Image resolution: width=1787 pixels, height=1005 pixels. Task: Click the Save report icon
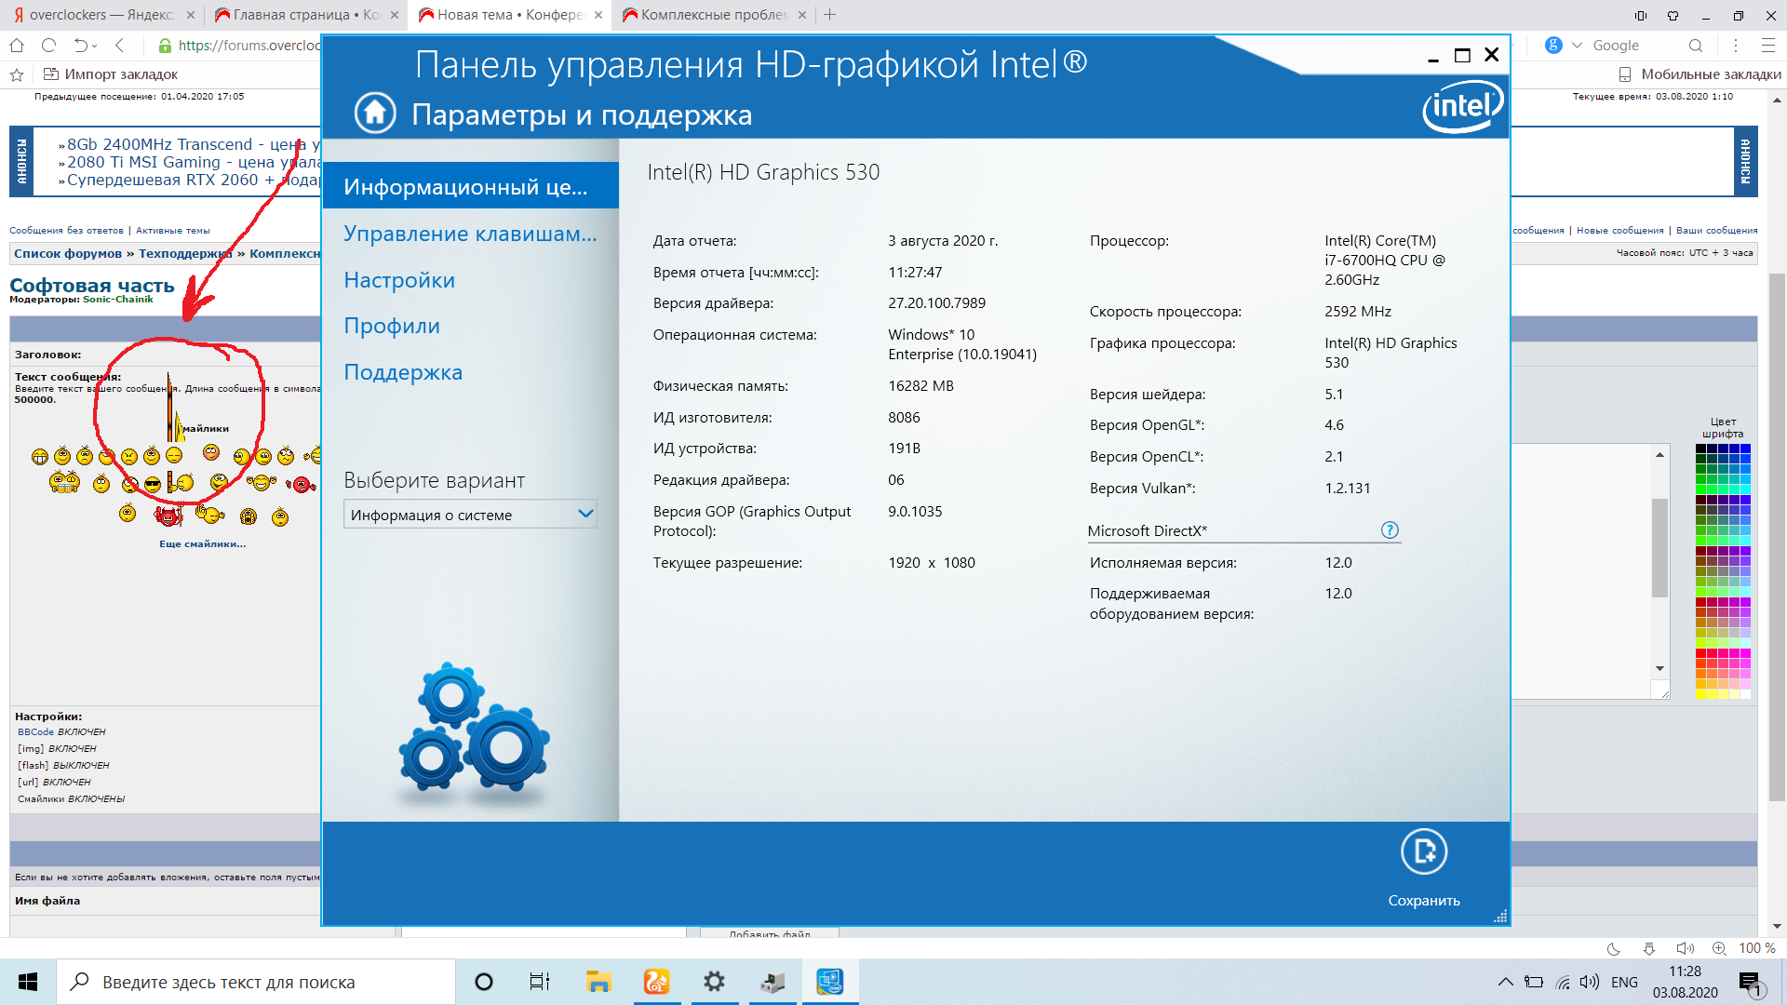click(x=1423, y=851)
